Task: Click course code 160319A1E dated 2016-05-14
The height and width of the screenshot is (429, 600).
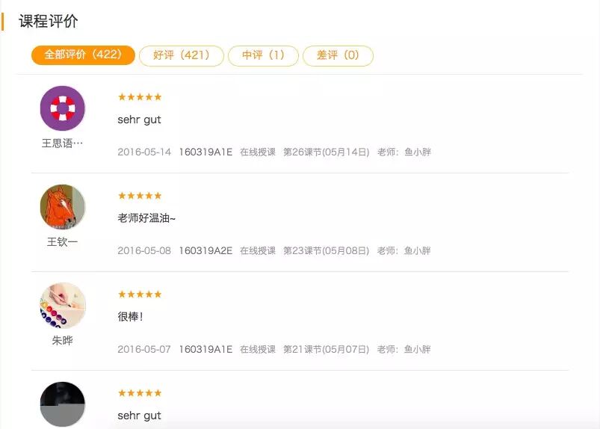Action: point(205,152)
